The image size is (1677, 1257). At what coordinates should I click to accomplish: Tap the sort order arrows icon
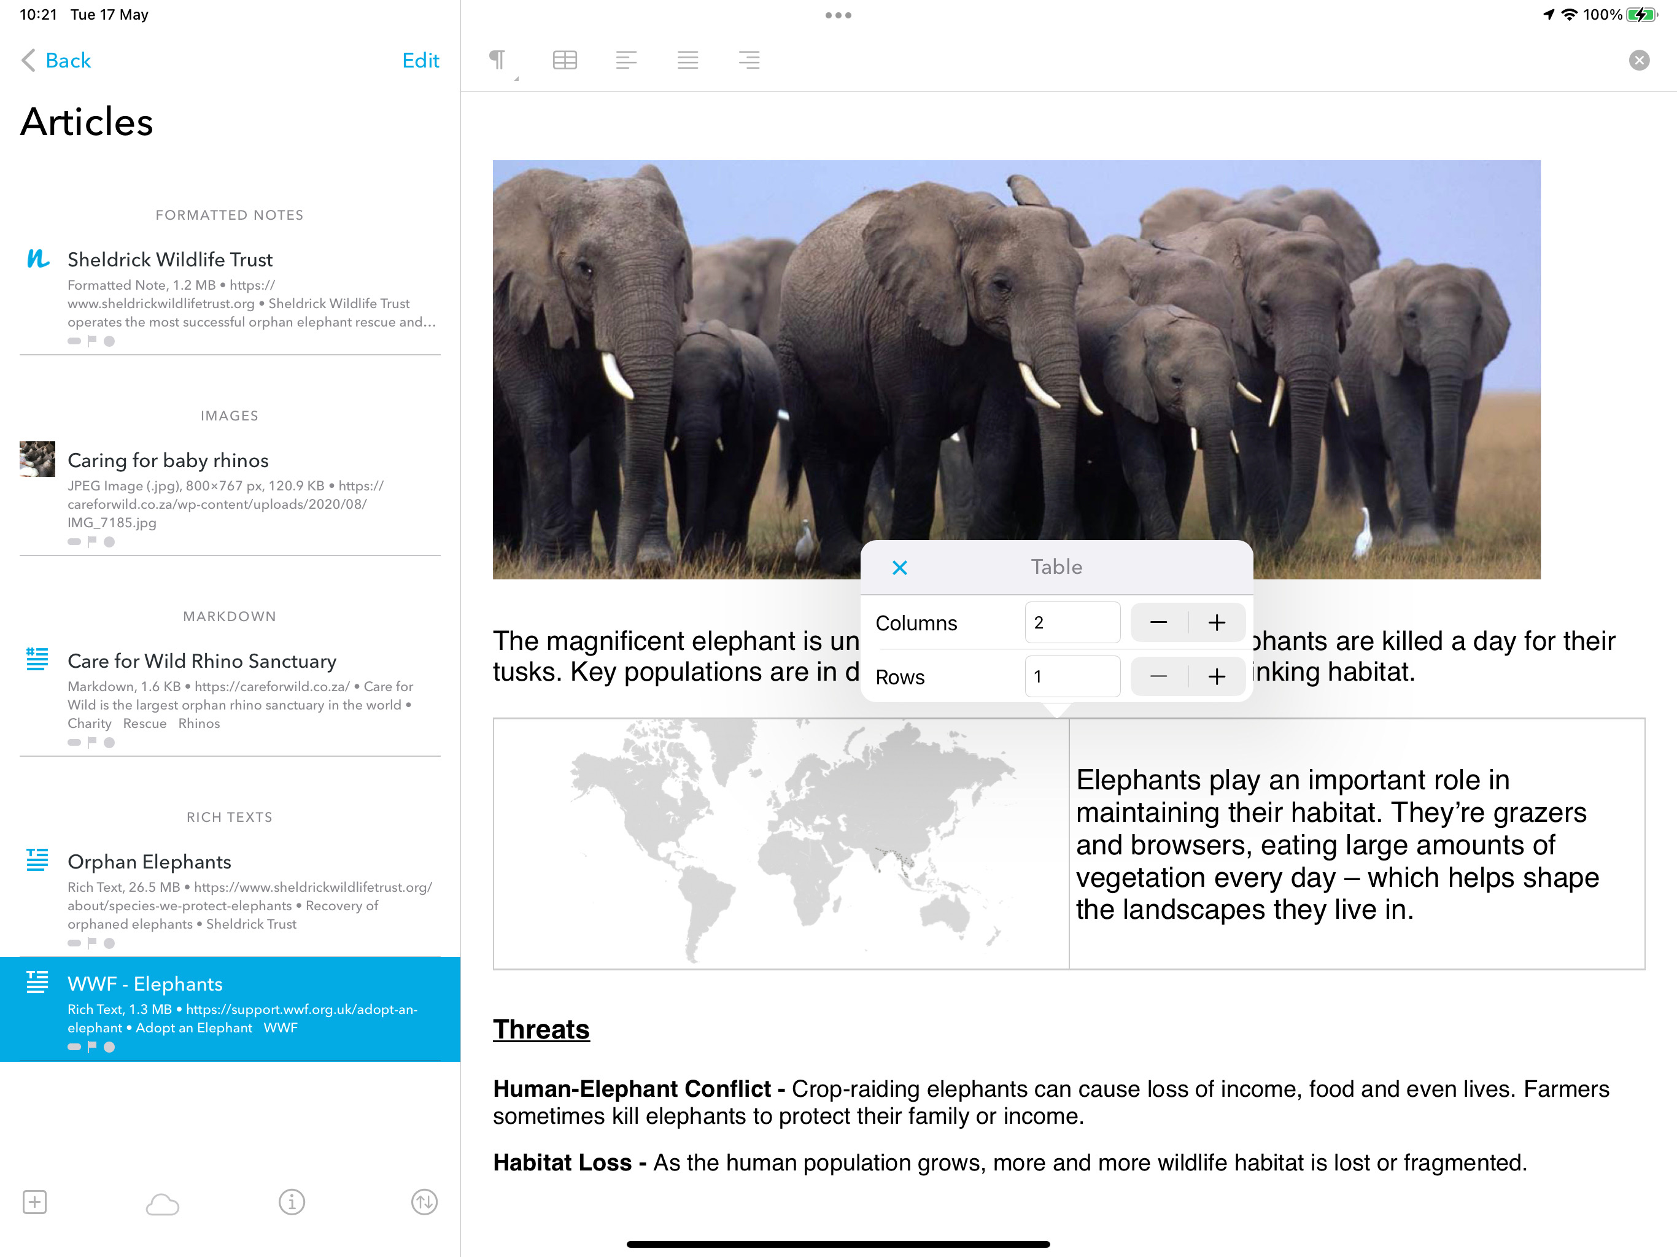[425, 1202]
